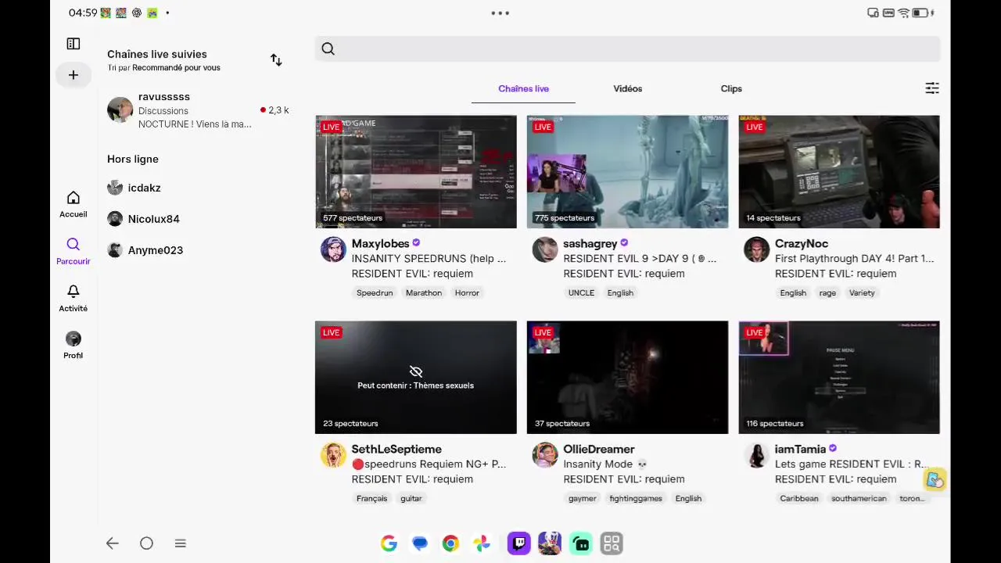1001x563 pixels.
Task: Open the Profil avatar
Action: (74, 339)
